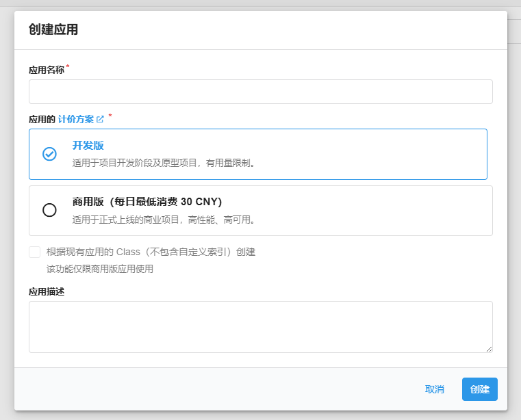Click the 创建应用 dialog title
Screen dimensions: 521x420
click(x=53, y=29)
